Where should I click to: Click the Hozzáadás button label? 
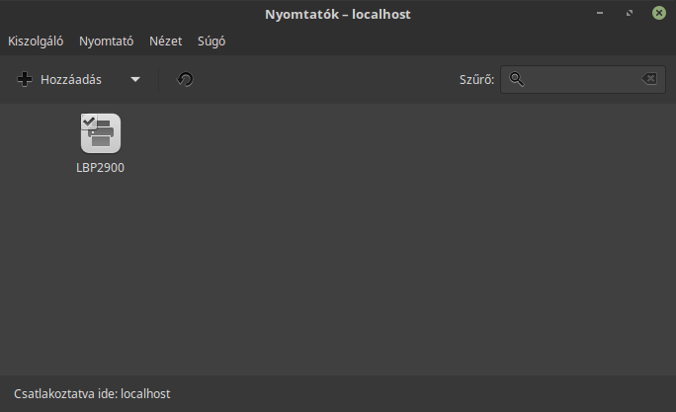71,80
